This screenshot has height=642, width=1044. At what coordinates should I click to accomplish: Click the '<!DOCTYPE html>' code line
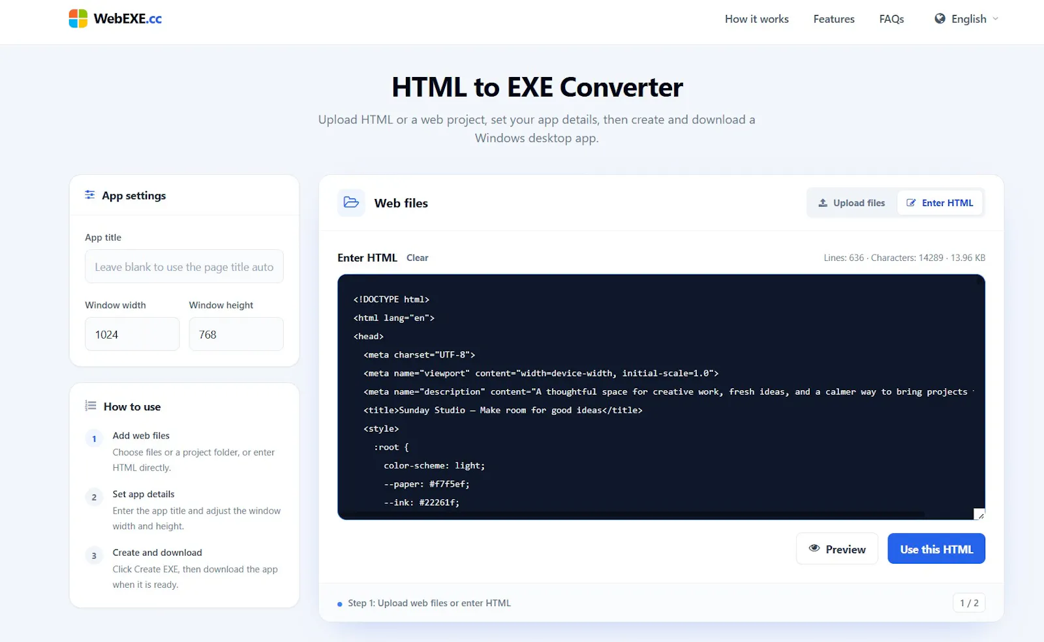tap(391, 299)
